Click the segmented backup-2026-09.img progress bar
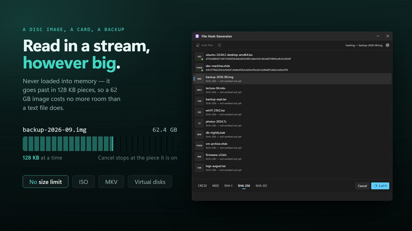Viewport: 412px width, 231px height. [x=100, y=144]
